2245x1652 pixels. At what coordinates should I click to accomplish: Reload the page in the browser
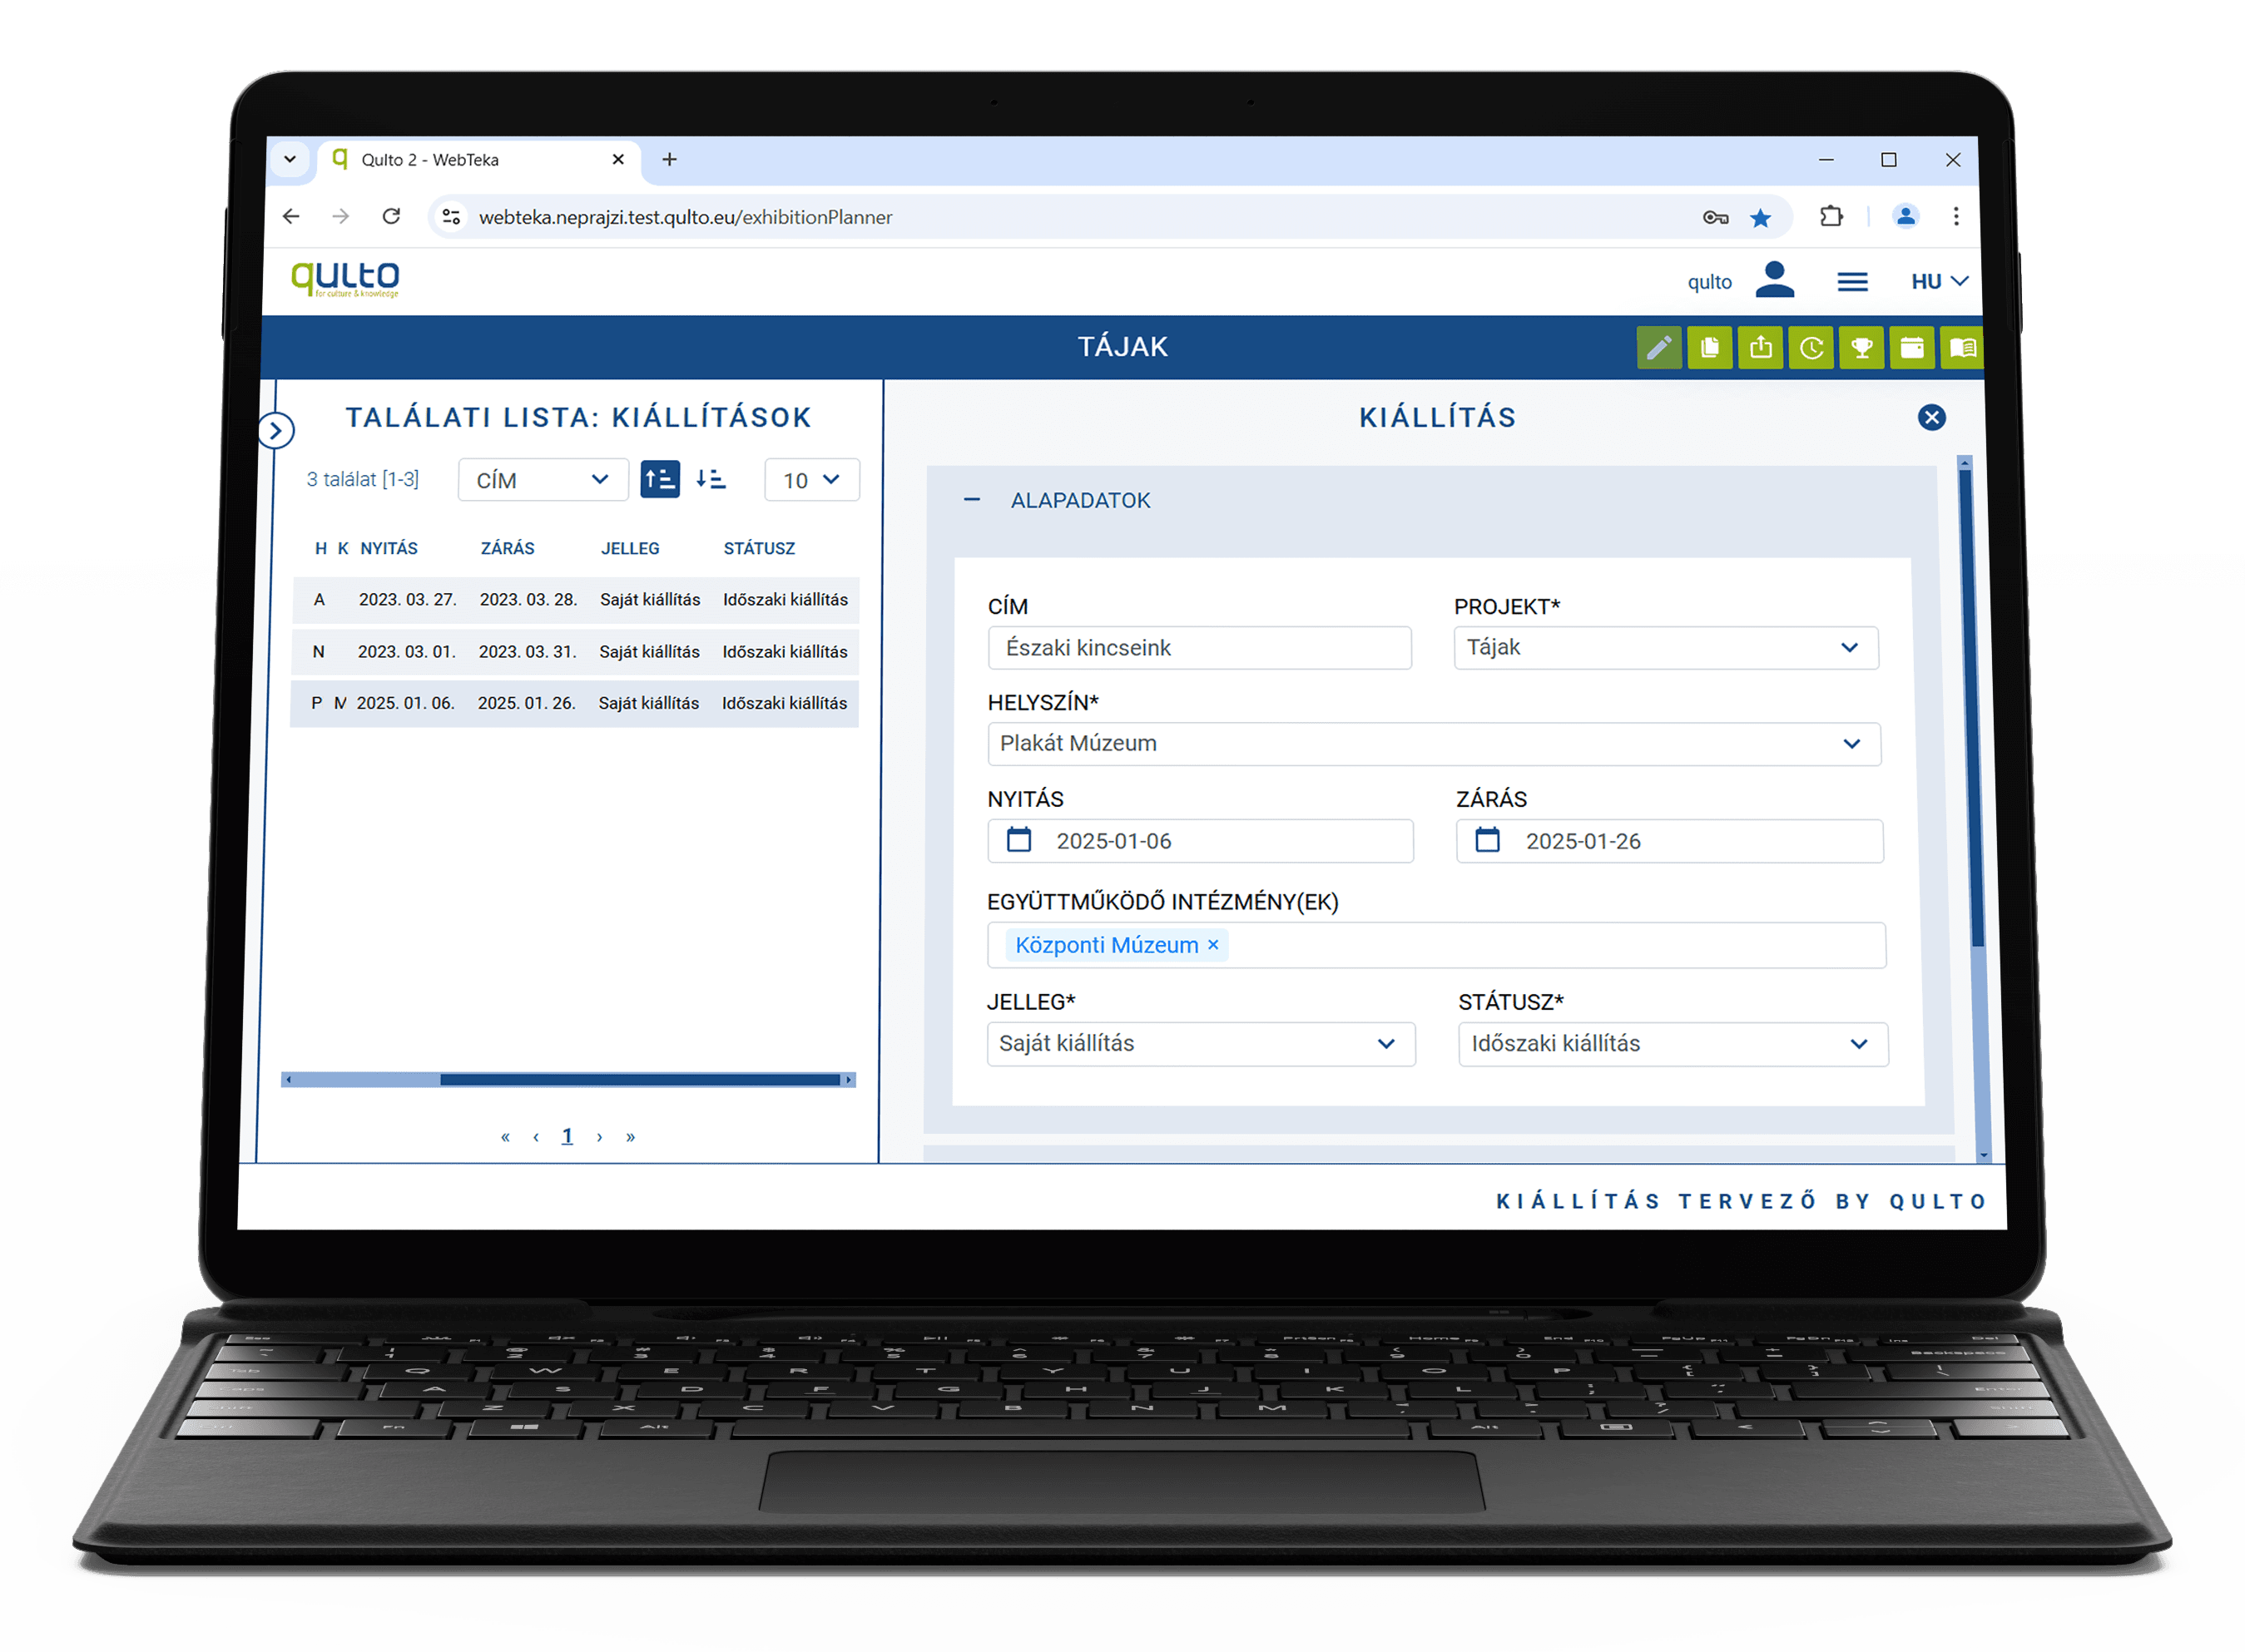(x=391, y=216)
